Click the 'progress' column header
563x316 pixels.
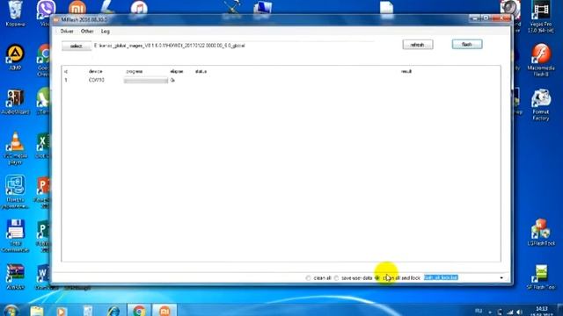click(135, 71)
